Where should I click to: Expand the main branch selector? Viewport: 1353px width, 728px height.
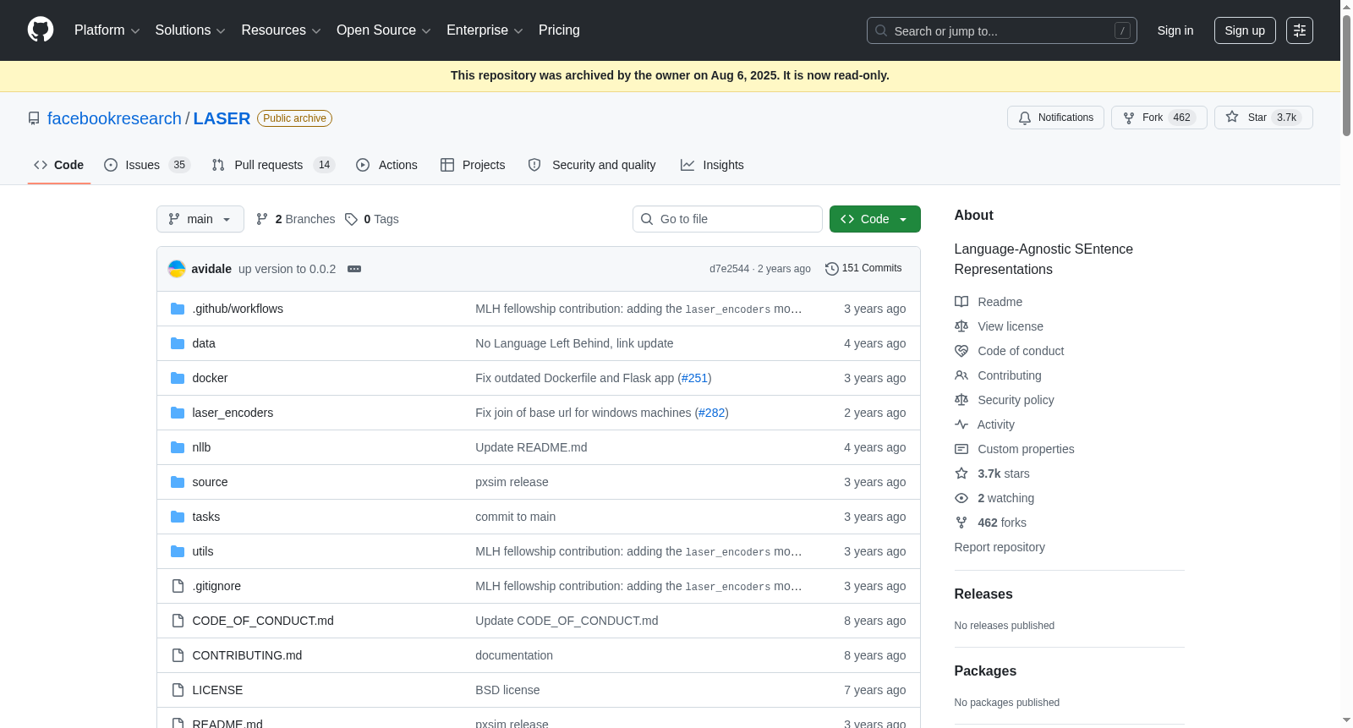click(x=200, y=219)
